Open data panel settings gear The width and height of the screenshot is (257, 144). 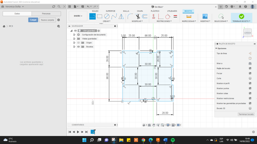pyautogui.click(x=59, y=20)
